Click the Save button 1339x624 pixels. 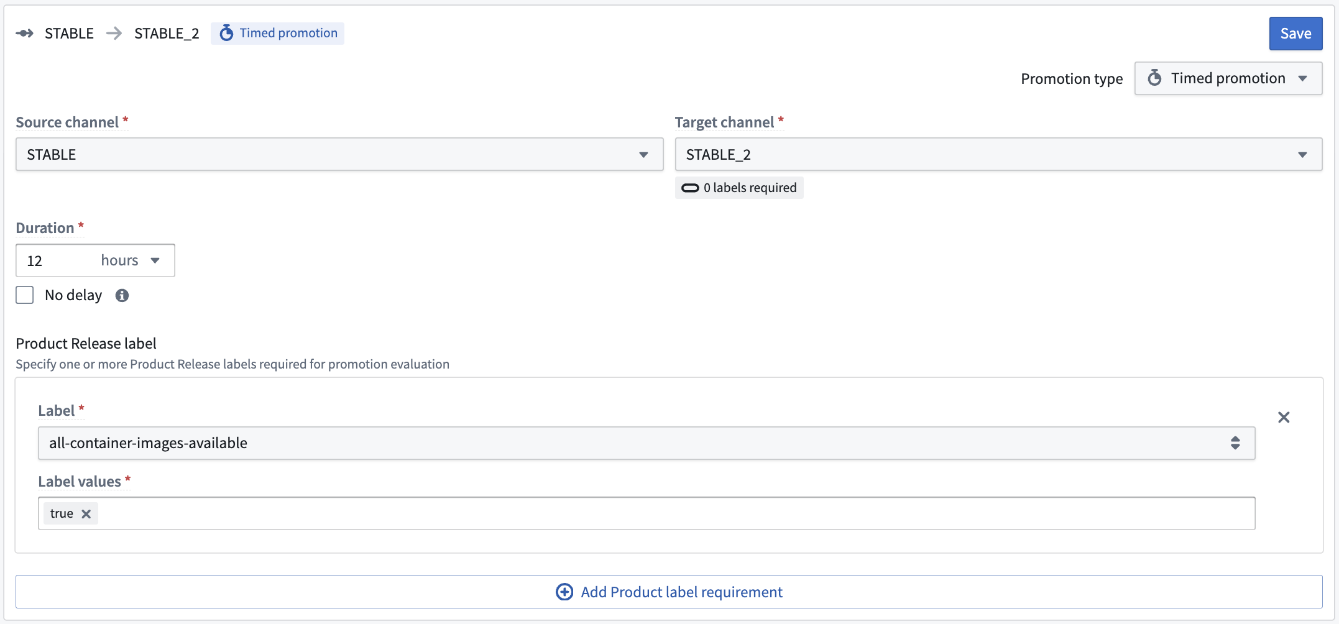tap(1295, 34)
